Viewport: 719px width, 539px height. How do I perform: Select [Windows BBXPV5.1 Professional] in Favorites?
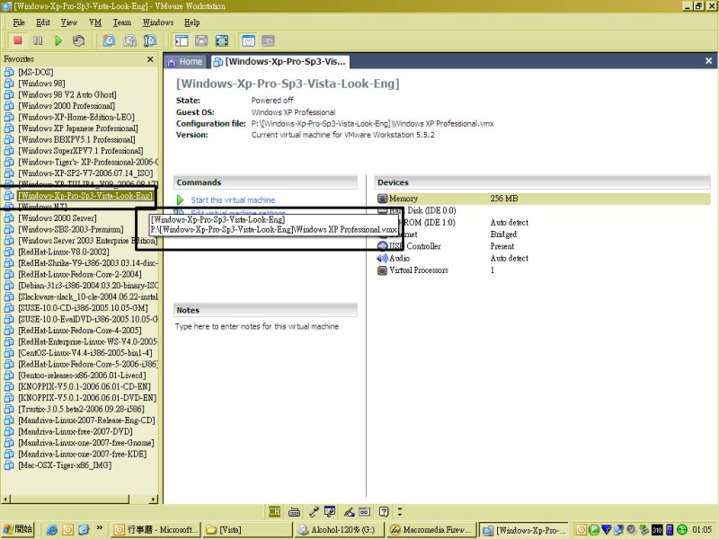point(76,139)
